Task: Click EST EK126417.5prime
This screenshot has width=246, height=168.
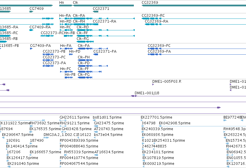Action: pos(22,158)
